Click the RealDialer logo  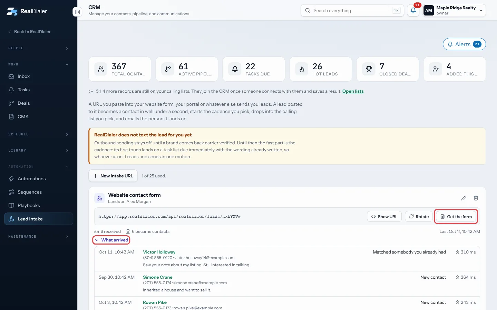pyautogui.click(x=27, y=11)
